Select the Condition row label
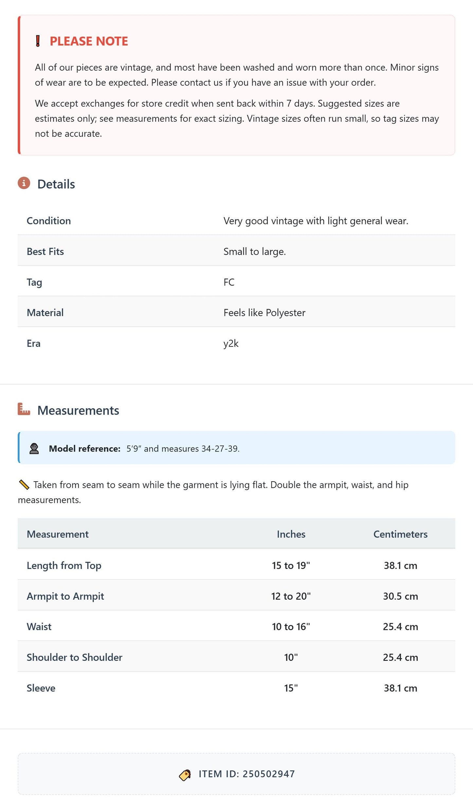473x810 pixels. click(x=49, y=221)
